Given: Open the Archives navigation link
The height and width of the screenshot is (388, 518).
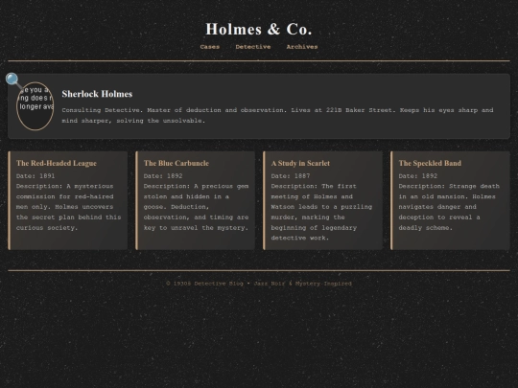Looking at the screenshot, I should coord(302,47).
